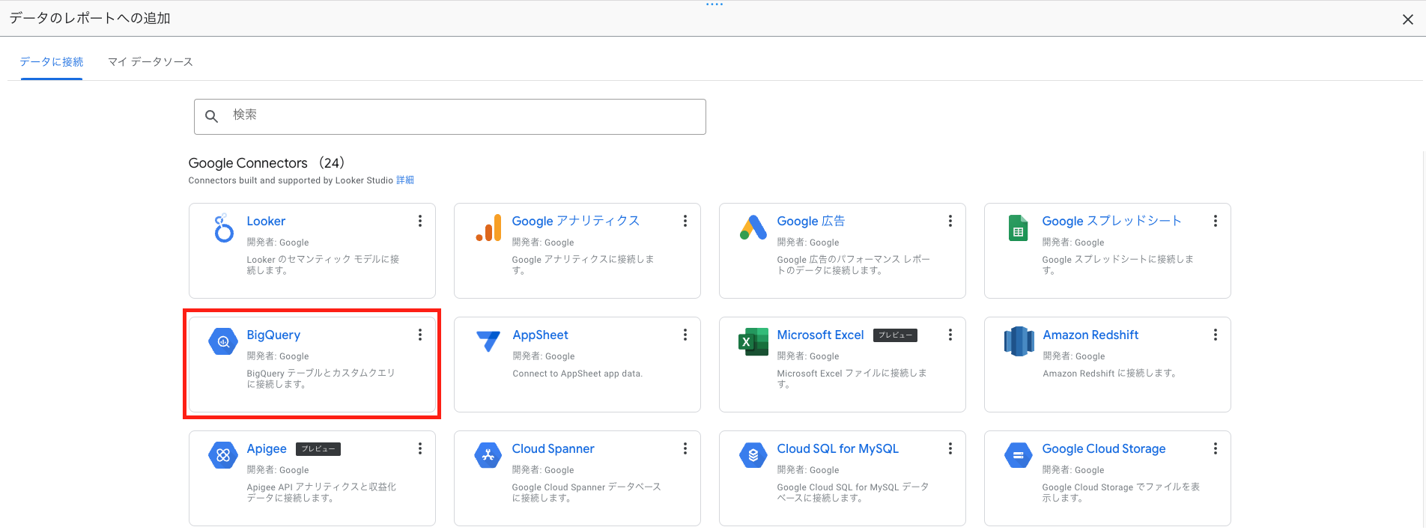The image size is (1426, 530).
Task: Click the Google Analytics bar chart icon
Action: pos(488,228)
